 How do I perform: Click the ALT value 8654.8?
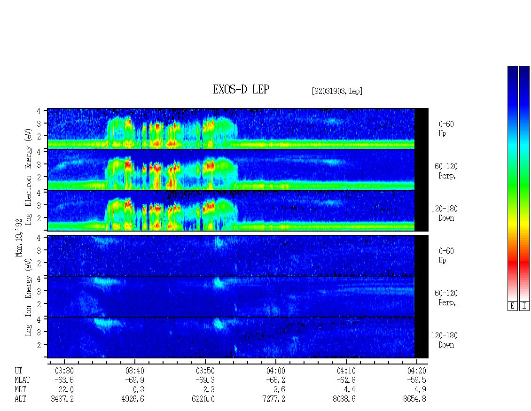tap(414, 399)
